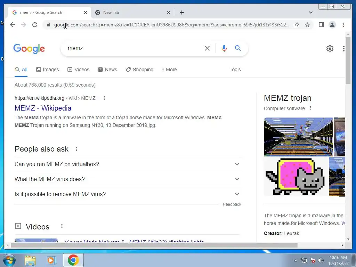356x267 pixels.
Task: Click the scroll down arrow
Action: pos(348,239)
